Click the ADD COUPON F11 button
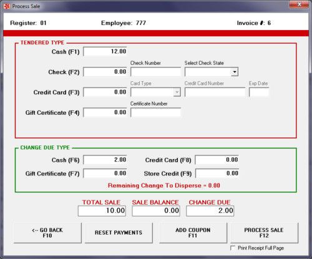Screen dimensions: 312x259 point(193,233)
